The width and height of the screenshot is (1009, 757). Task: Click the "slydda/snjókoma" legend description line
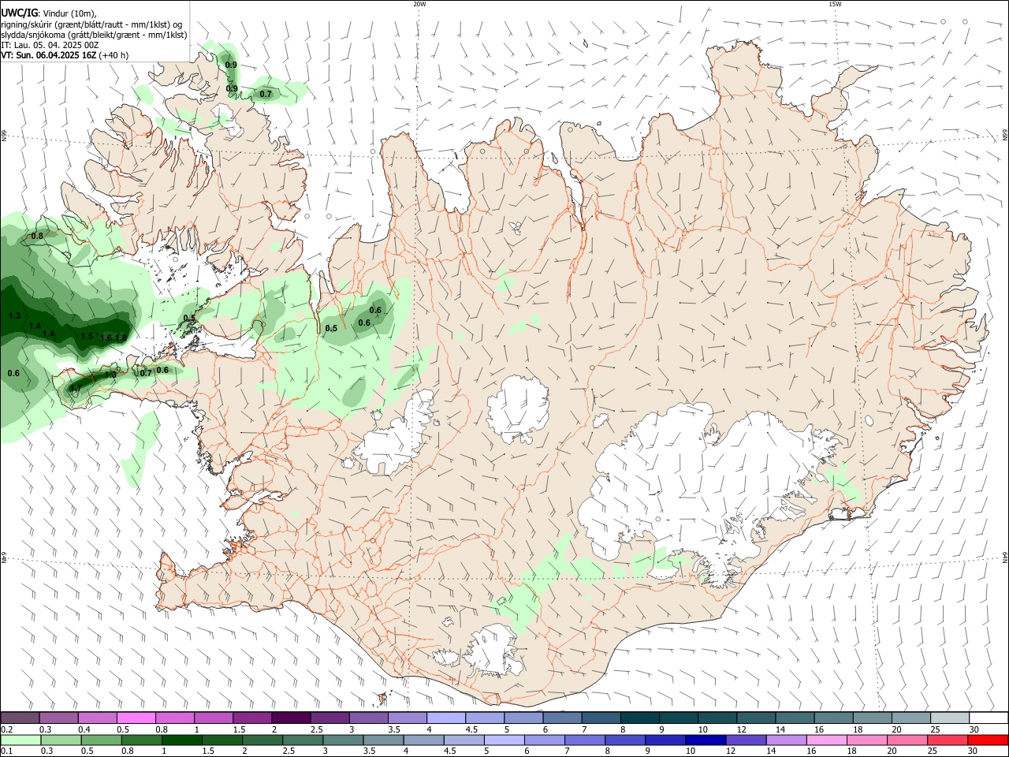coord(94,35)
